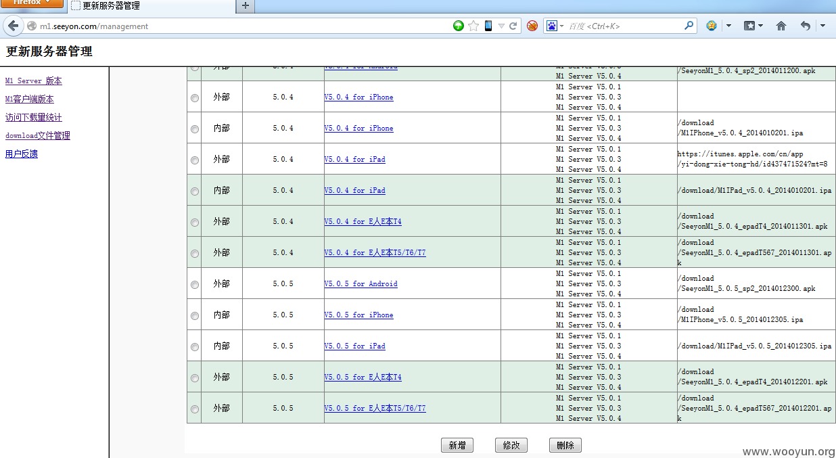Click the m1.seeyon.com/management address field
The width and height of the screenshot is (836, 458).
243,26
